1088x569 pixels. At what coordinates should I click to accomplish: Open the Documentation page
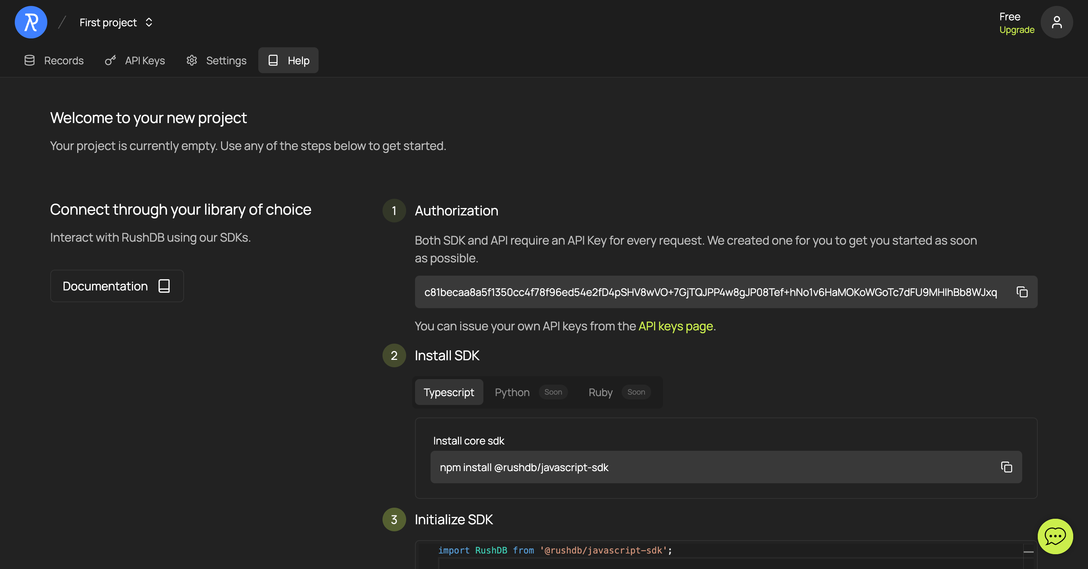(116, 286)
